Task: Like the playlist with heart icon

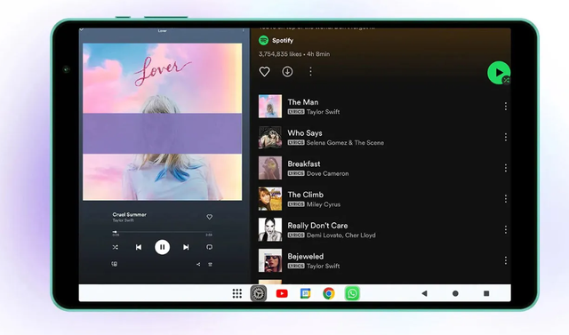Action: 264,71
